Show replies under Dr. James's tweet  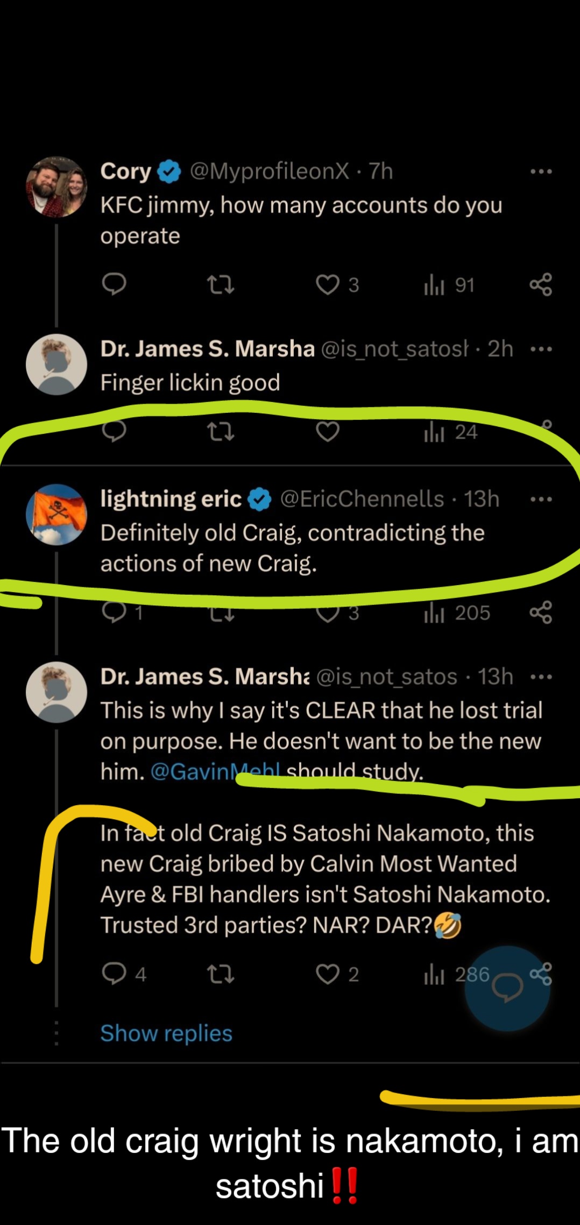pos(166,1033)
